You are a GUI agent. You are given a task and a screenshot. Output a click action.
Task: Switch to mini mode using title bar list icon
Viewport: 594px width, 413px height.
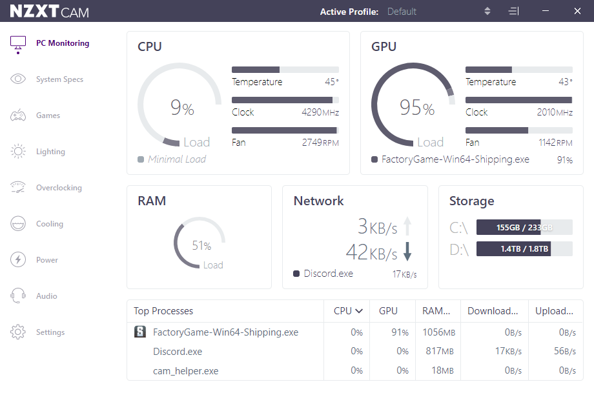pyautogui.click(x=513, y=11)
